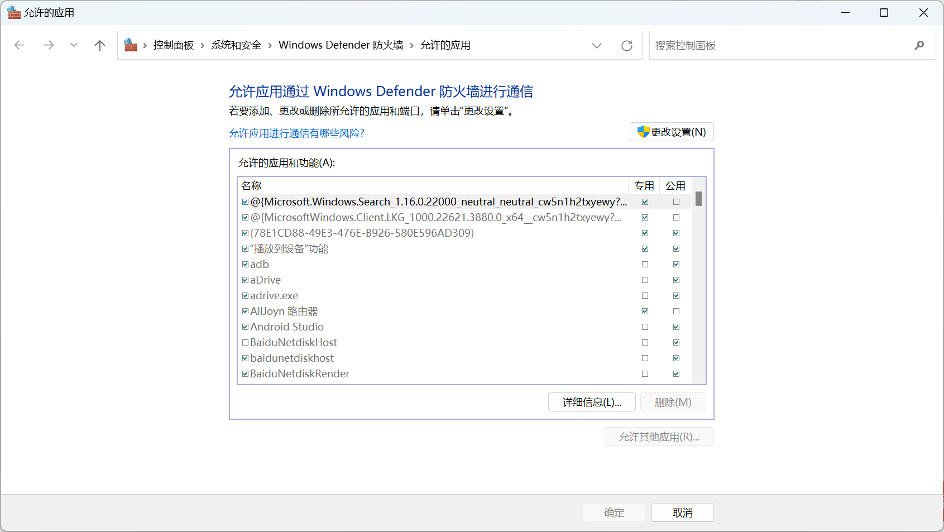Click the search magnifier icon
This screenshot has width=944, height=532.
[919, 45]
